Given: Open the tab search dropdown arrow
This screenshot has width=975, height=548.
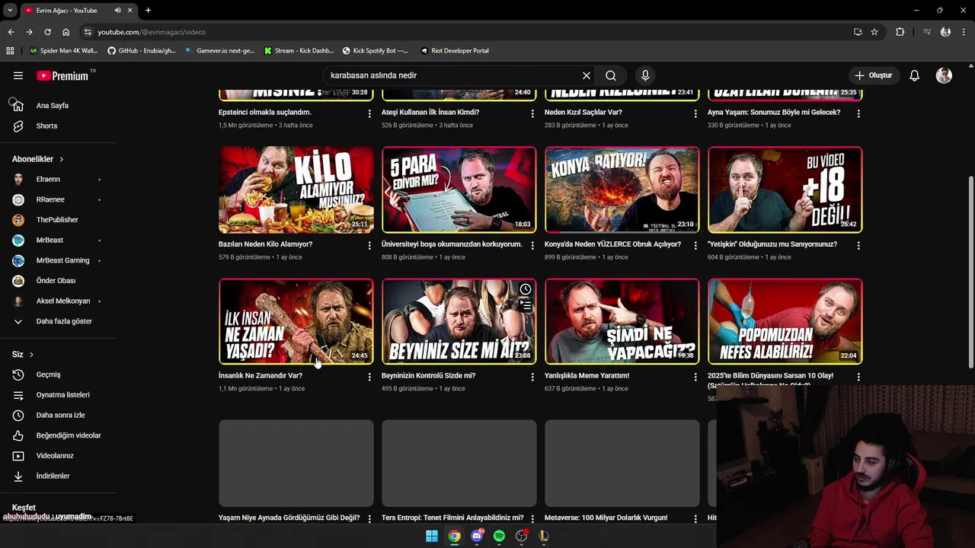Looking at the screenshot, I should coord(10,11).
